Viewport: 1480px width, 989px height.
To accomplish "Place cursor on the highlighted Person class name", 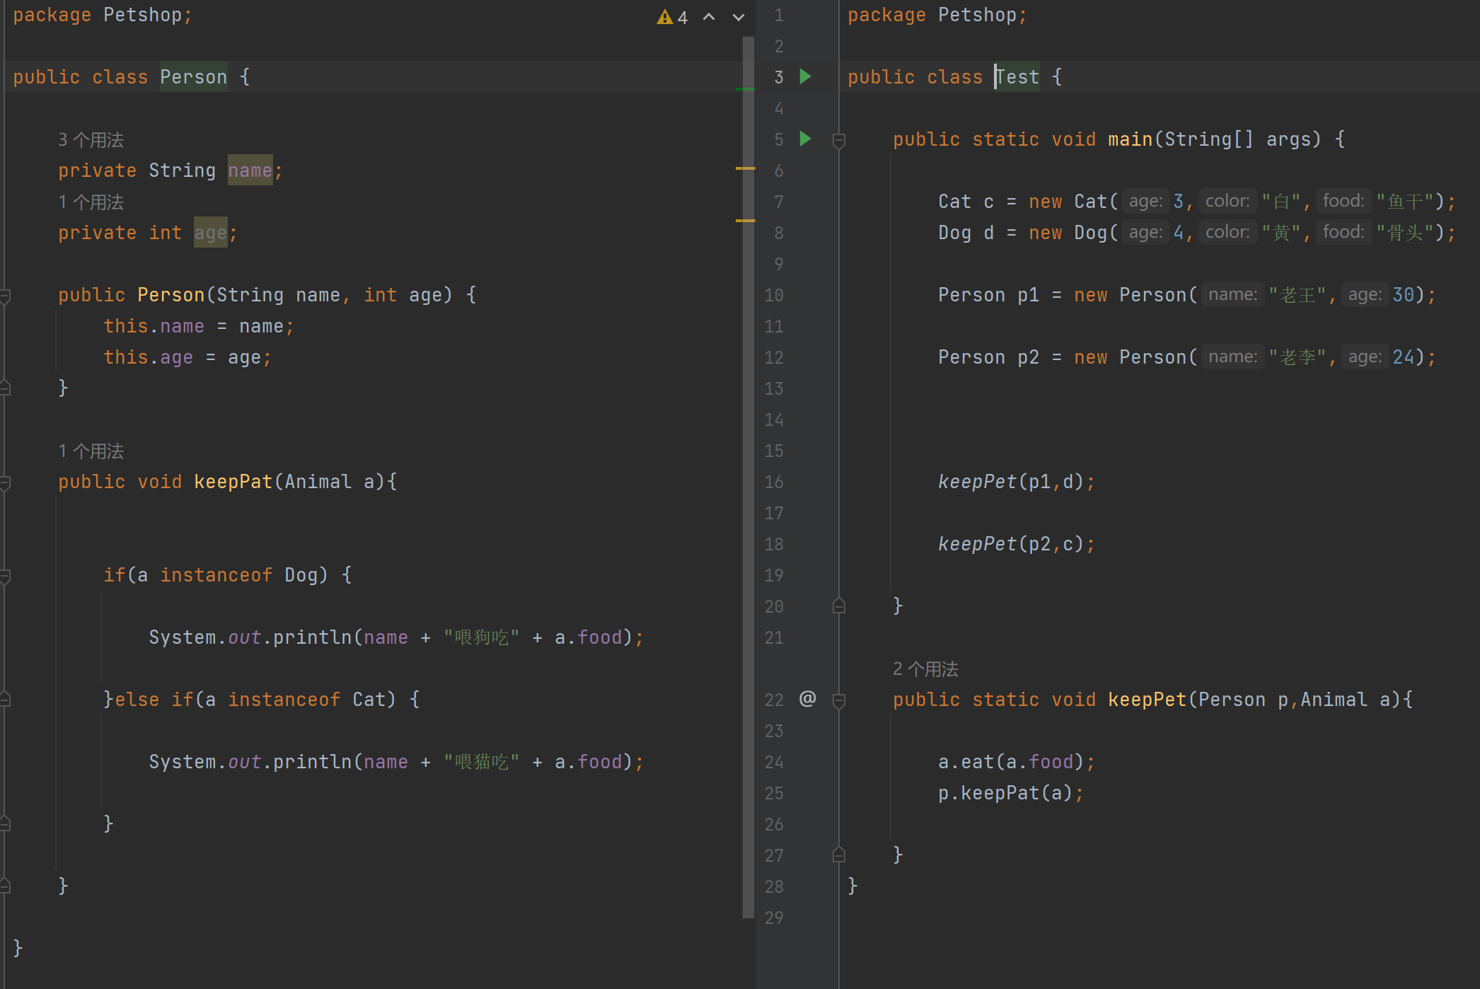I will coord(193,77).
